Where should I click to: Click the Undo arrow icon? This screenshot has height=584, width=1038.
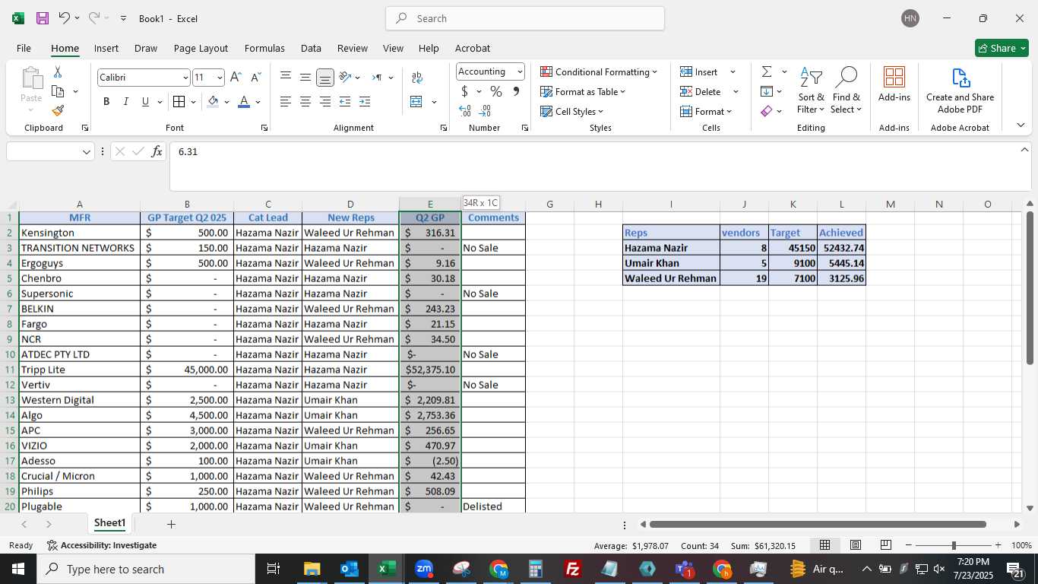(x=65, y=18)
